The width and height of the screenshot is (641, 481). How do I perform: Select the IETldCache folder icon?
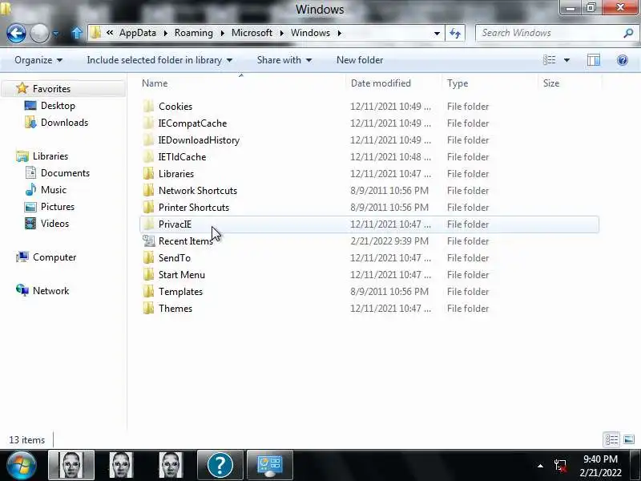point(148,156)
